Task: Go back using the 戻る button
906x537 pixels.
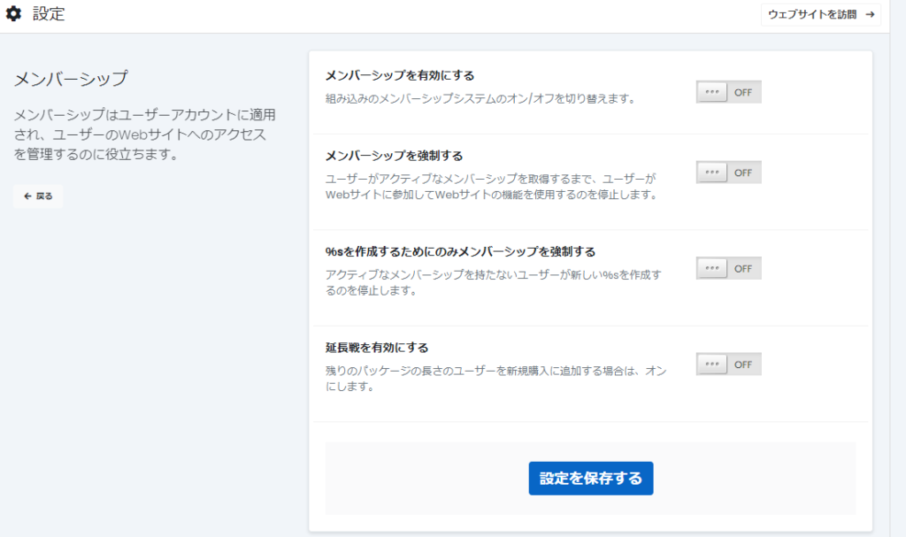Action: 38,196
